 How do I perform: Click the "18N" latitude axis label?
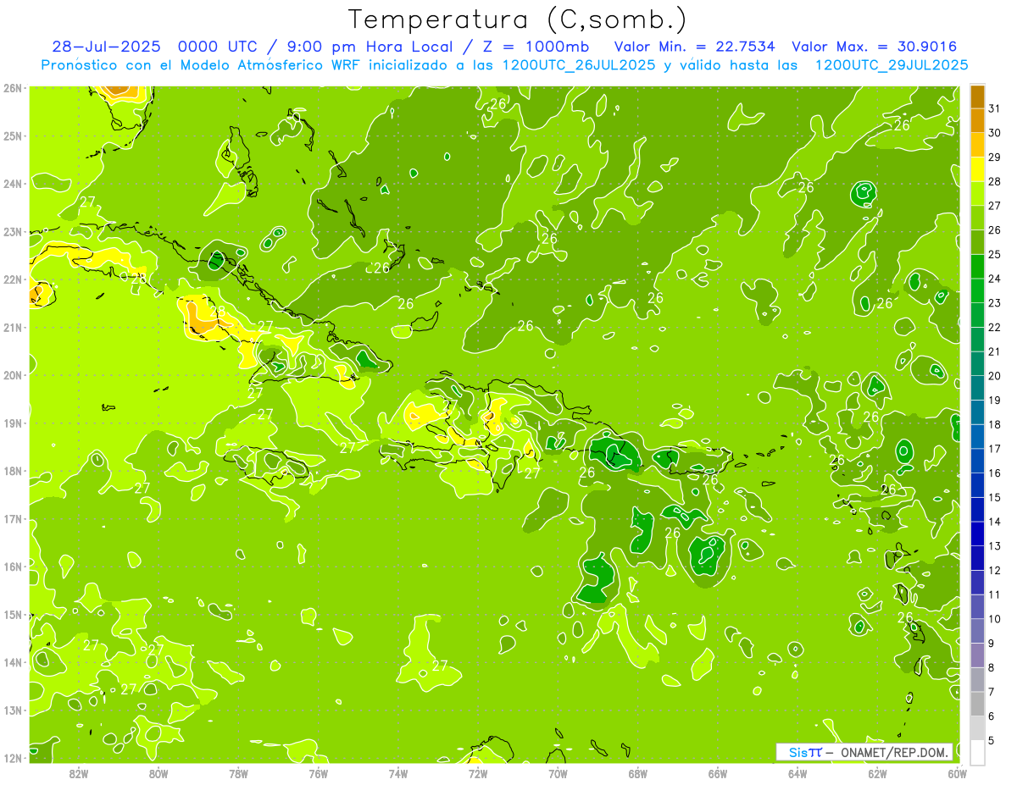(13, 471)
